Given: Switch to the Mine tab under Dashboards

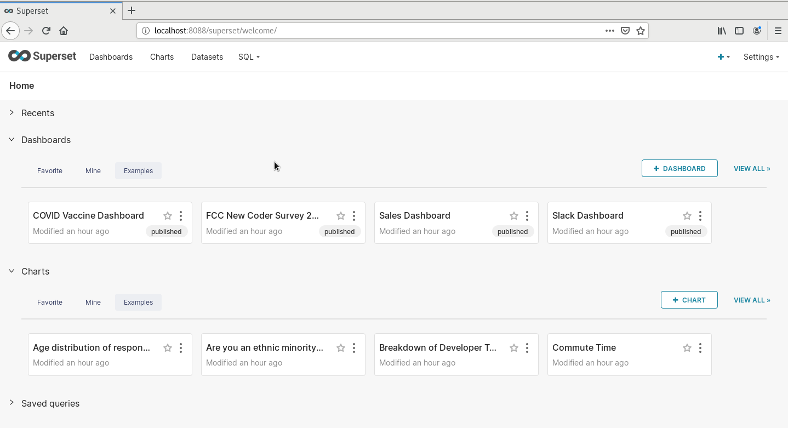Looking at the screenshot, I should [93, 171].
